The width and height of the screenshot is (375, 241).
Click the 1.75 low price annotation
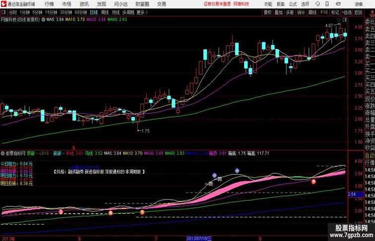(x=145, y=131)
